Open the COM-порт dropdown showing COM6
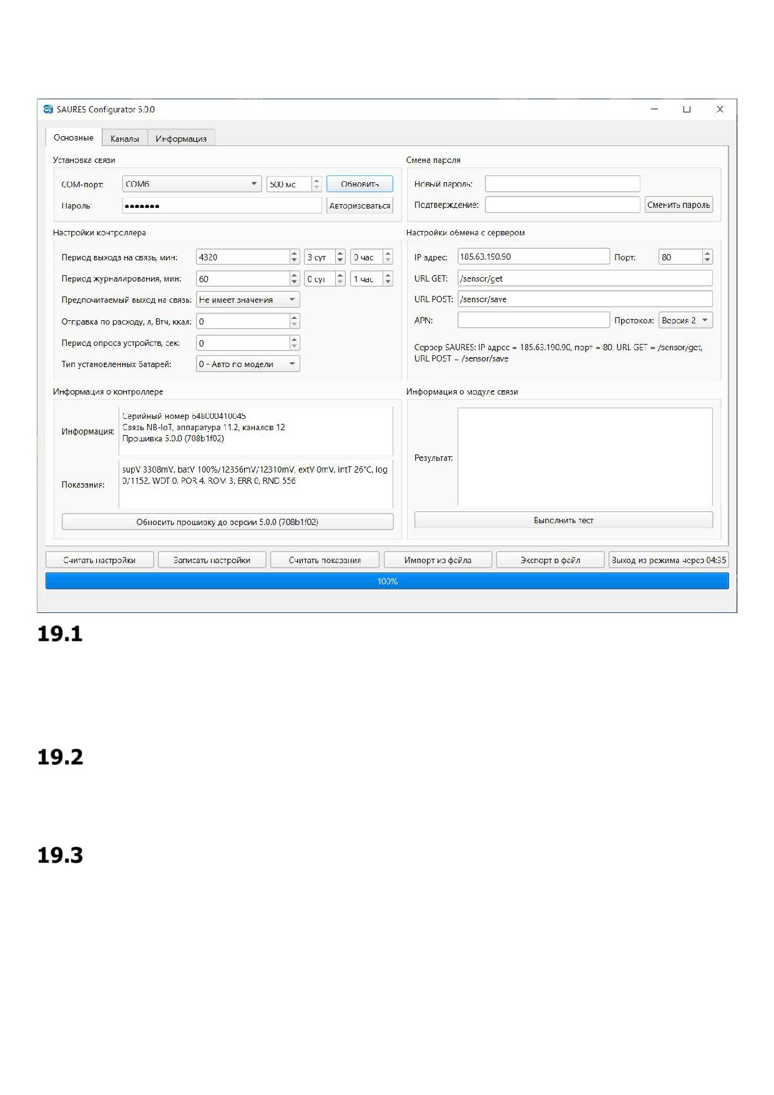Screen dimensions: 774x1095 tap(192, 184)
